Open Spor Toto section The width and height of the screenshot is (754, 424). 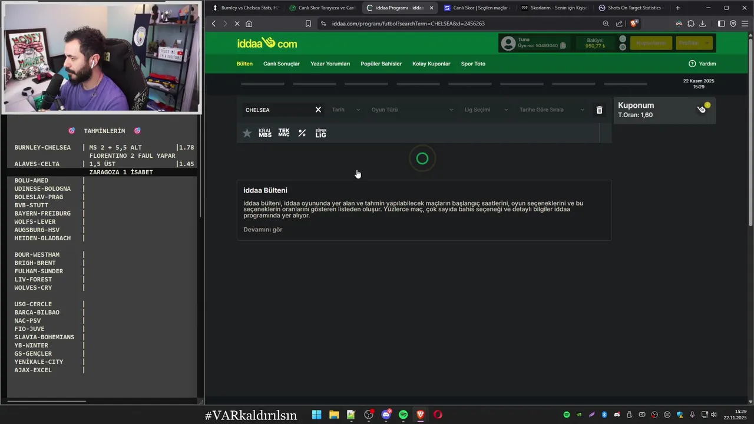(x=473, y=64)
